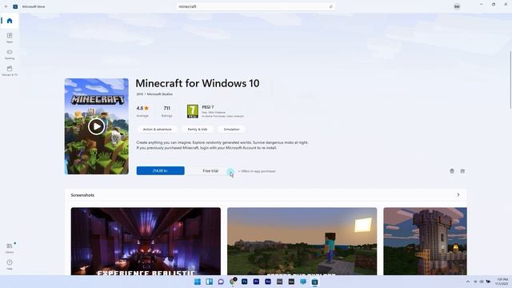Viewport: 512px width, 288px height.
Task: Open Chrome from the taskbar
Action: [233, 282]
